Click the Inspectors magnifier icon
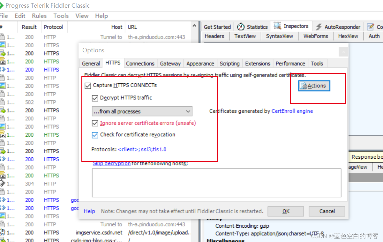383x242 pixels. 277,26
